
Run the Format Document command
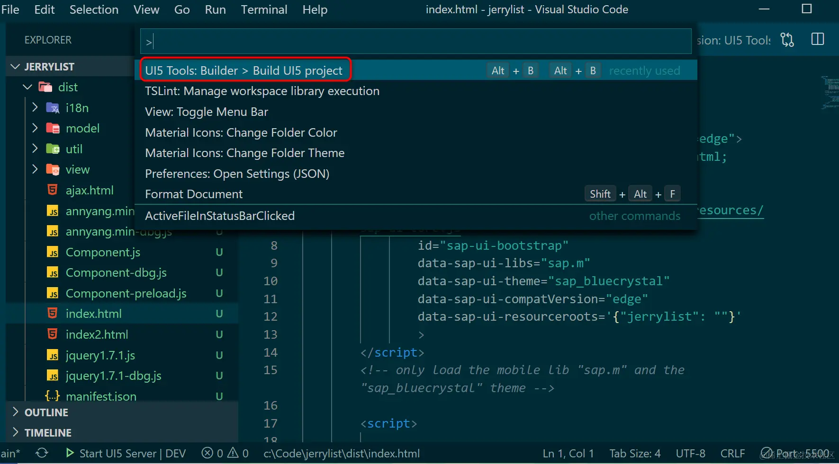[x=416, y=194]
